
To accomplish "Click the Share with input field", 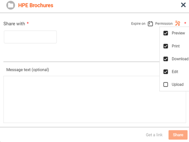I will coord(30,37).
